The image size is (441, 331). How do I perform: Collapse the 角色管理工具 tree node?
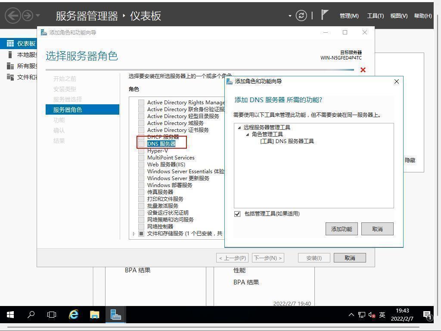(248, 134)
